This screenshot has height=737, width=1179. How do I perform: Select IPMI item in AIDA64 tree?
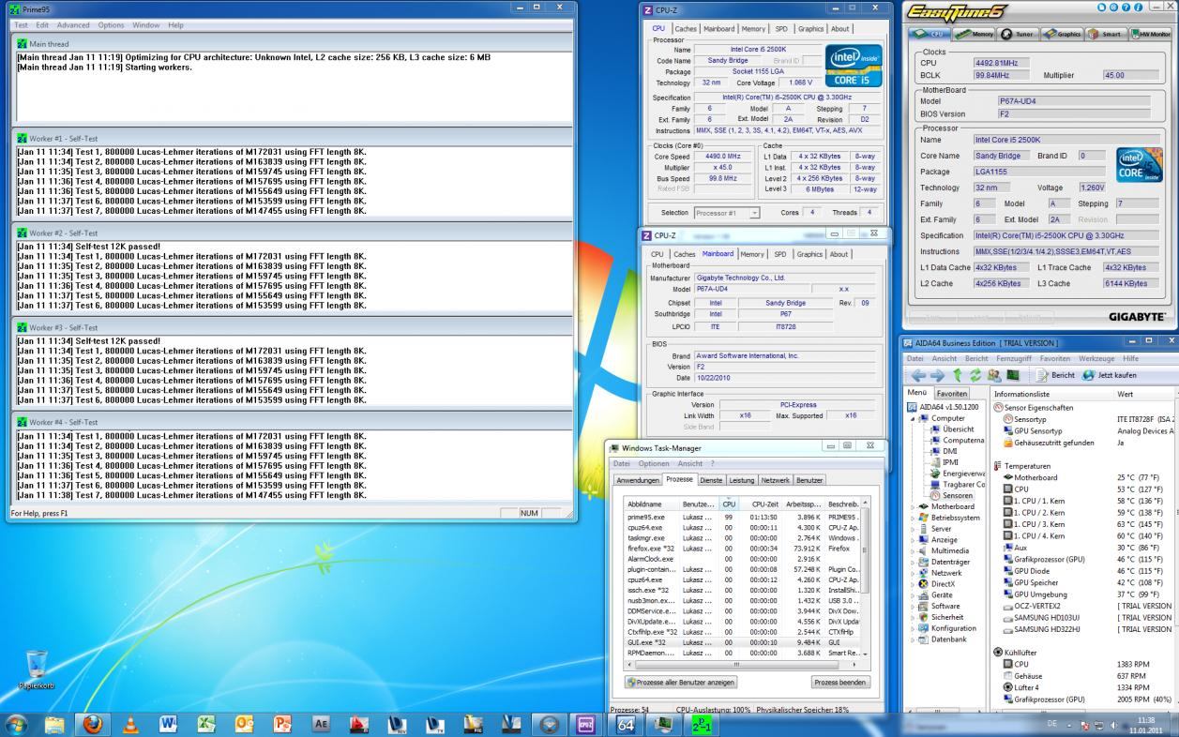950,462
